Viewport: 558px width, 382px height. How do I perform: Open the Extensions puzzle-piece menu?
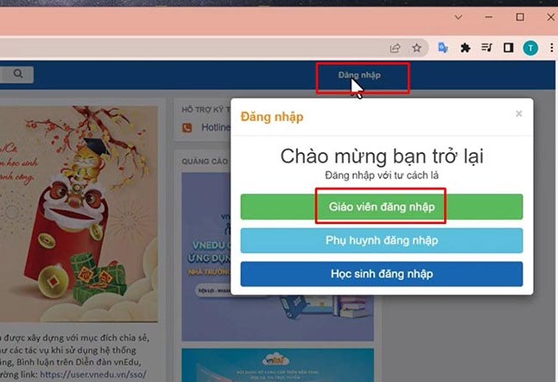coord(465,48)
